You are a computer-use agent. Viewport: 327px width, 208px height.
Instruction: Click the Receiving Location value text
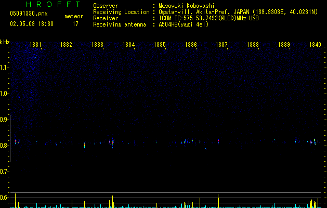pos(238,12)
